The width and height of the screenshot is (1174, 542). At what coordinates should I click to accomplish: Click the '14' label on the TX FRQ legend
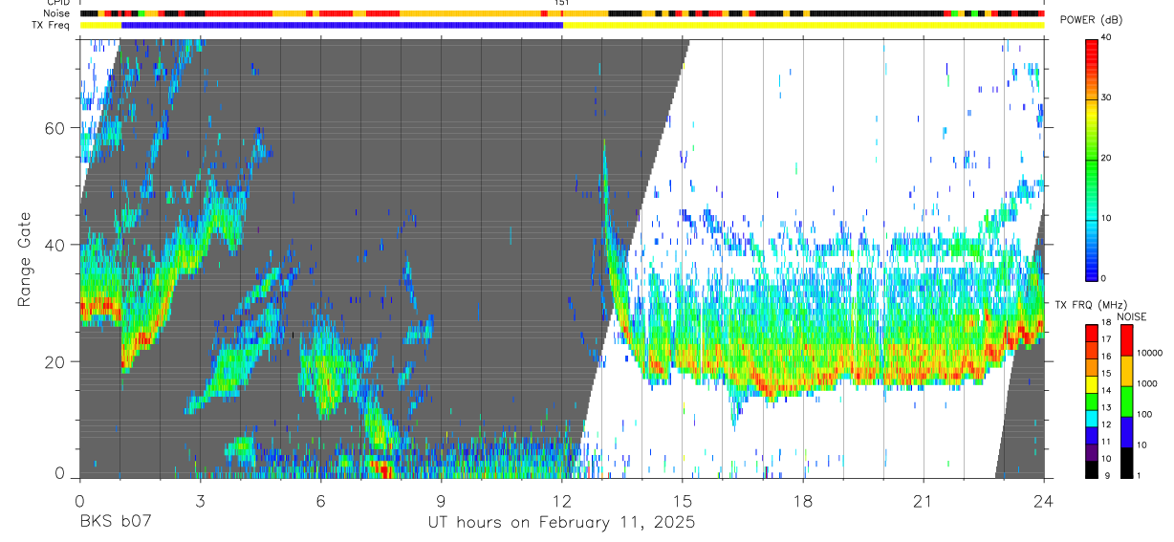click(1106, 390)
